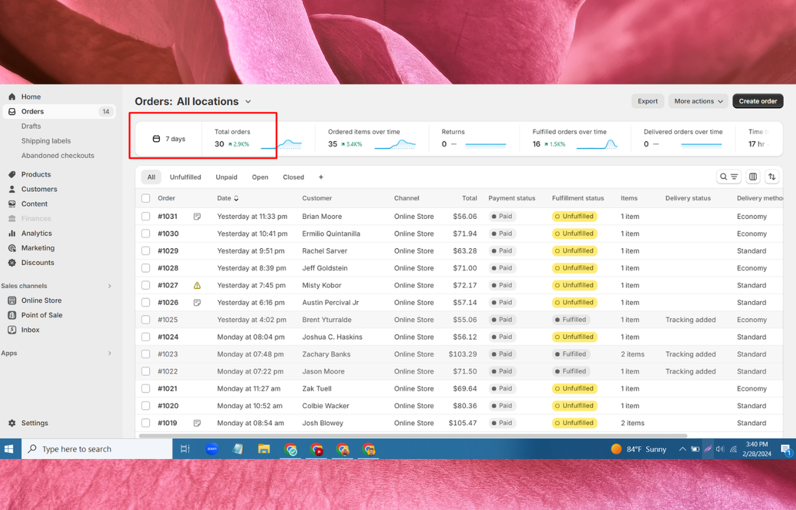Switch to the Unfulfilled tab
Viewport: 796px width, 510px height.
coord(185,177)
